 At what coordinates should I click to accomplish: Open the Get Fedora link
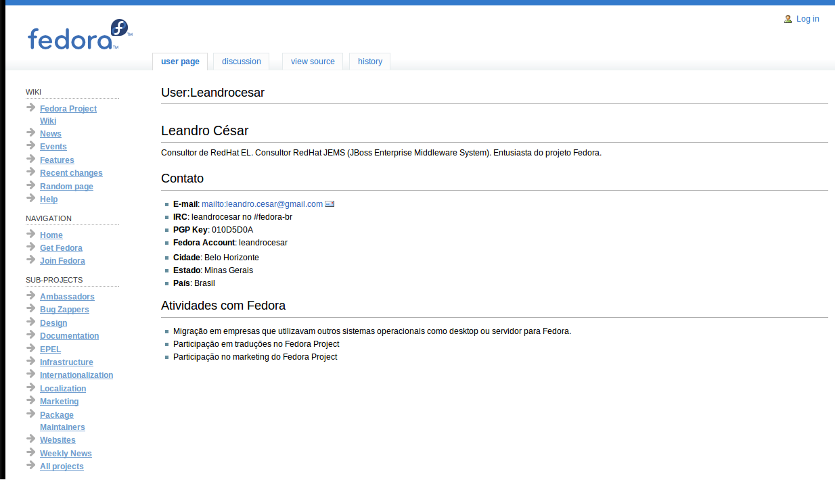61,248
